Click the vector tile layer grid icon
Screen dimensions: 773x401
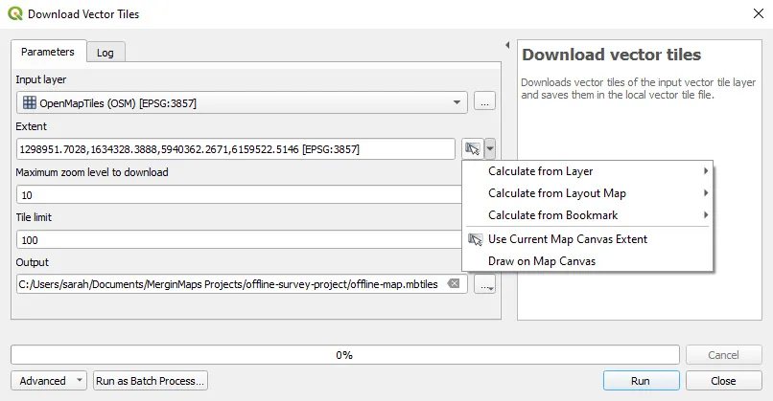[x=30, y=102]
